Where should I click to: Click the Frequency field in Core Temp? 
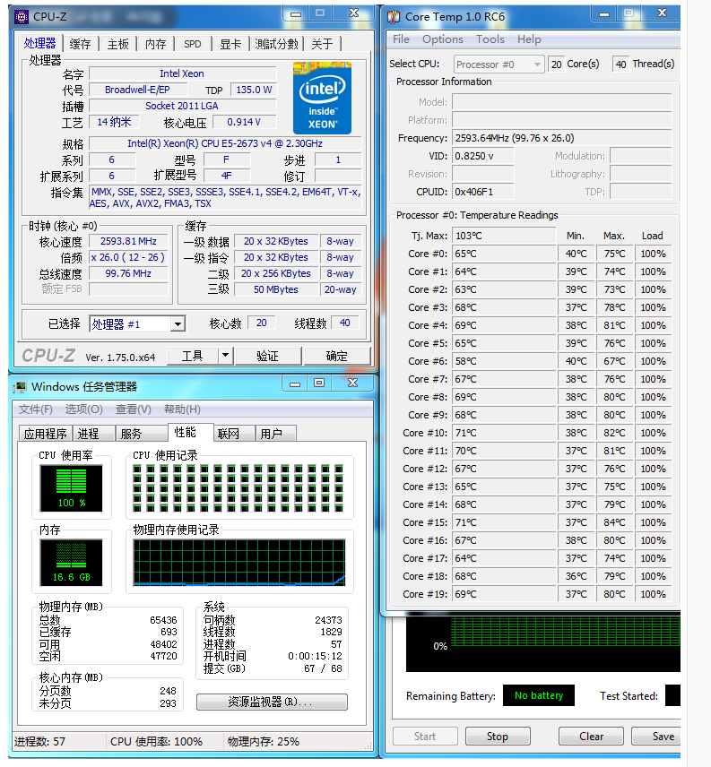click(x=562, y=138)
